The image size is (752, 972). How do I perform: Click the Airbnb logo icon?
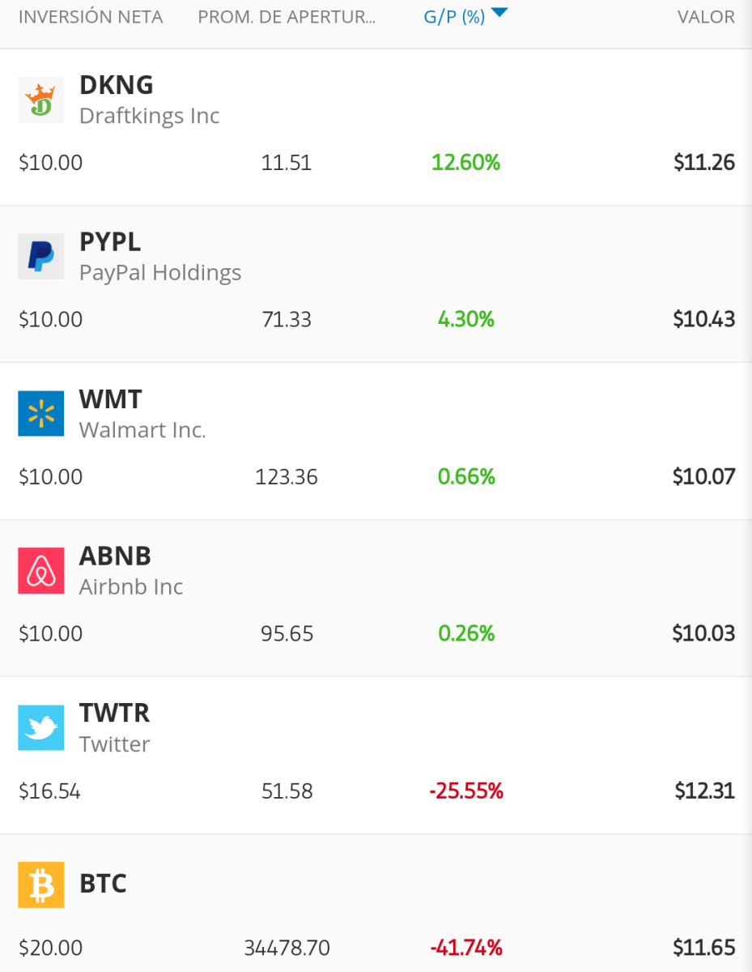click(40, 571)
